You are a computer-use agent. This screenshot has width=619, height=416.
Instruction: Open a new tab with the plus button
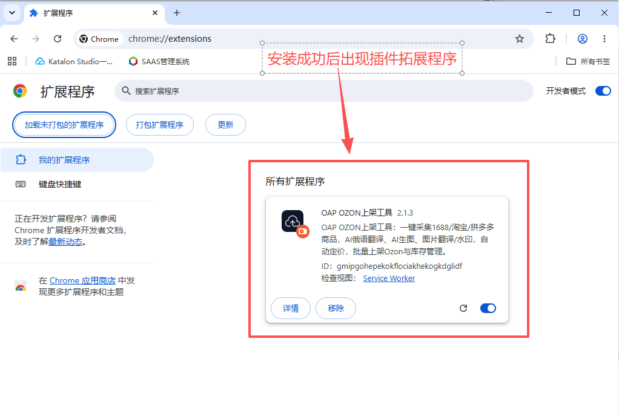coord(177,13)
